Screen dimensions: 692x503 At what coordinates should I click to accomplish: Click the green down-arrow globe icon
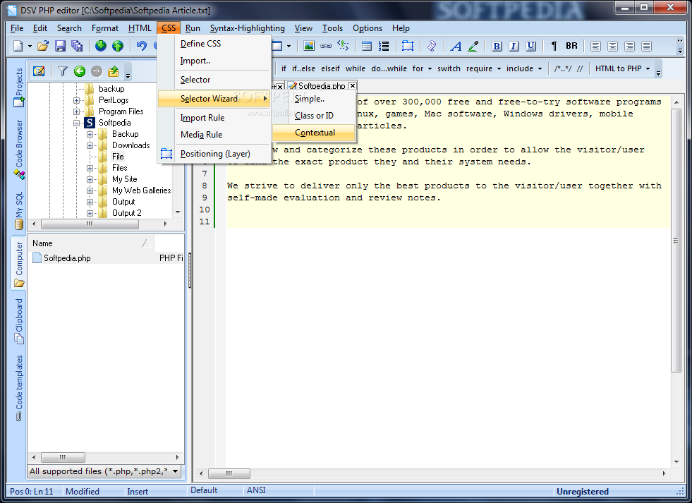tap(101, 46)
